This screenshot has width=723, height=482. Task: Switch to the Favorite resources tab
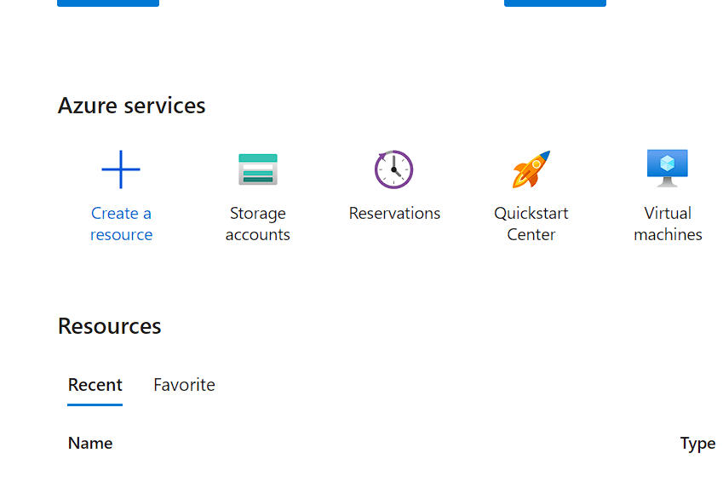click(x=184, y=385)
